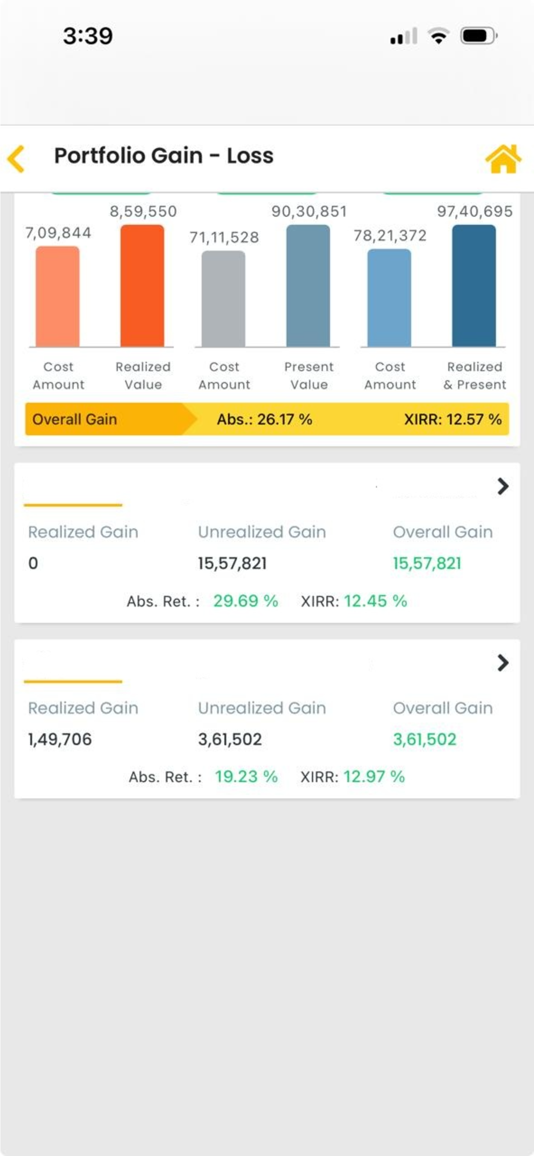
Task: Tap the Portfolio Gain - Loss title
Action: pos(164,156)
